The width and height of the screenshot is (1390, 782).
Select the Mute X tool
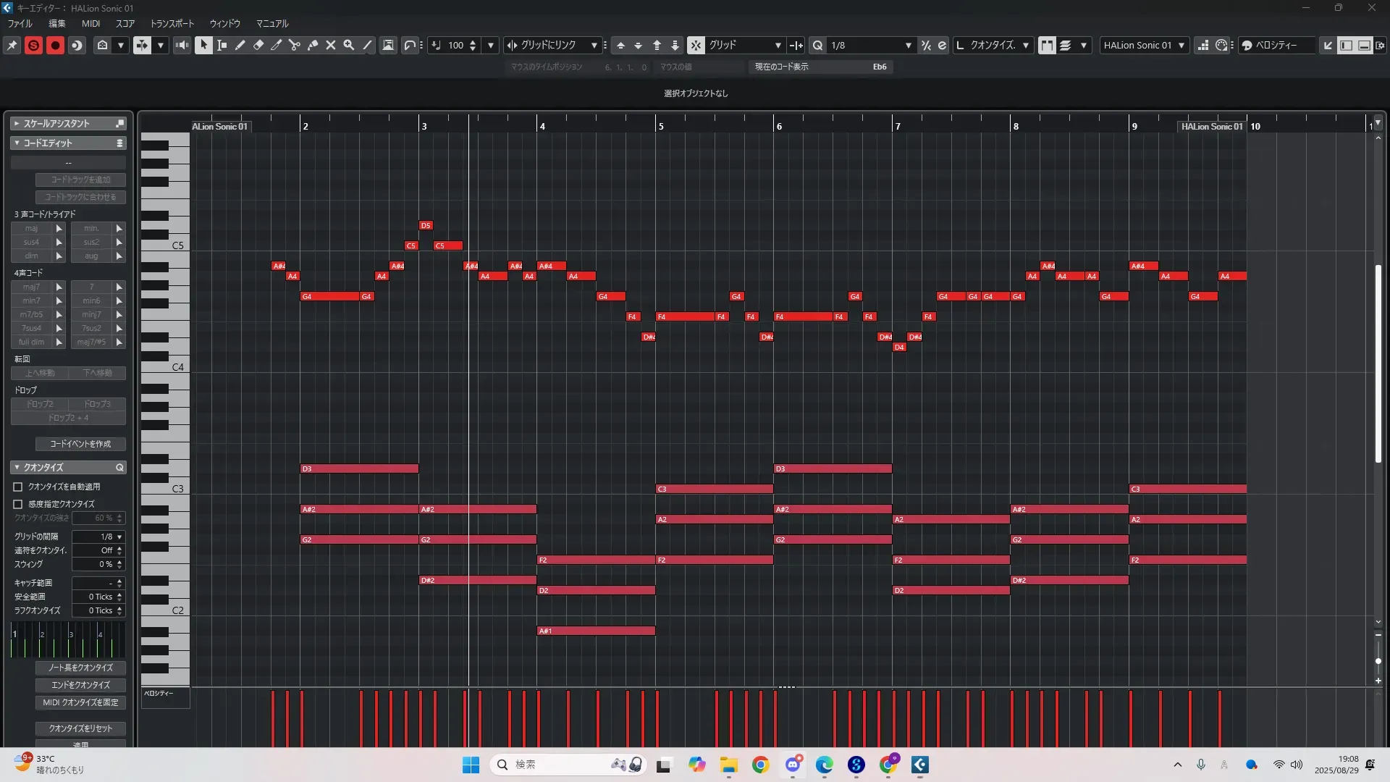(x=331, y=45)
